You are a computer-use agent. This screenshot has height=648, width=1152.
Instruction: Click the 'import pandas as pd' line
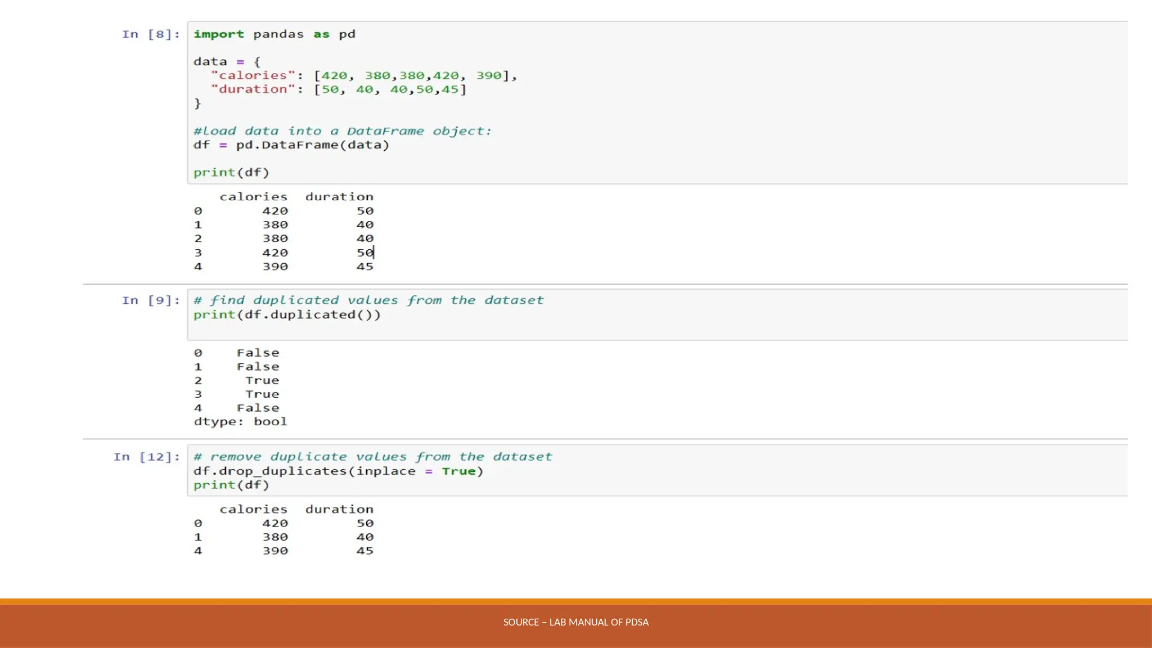click(274, 34)
